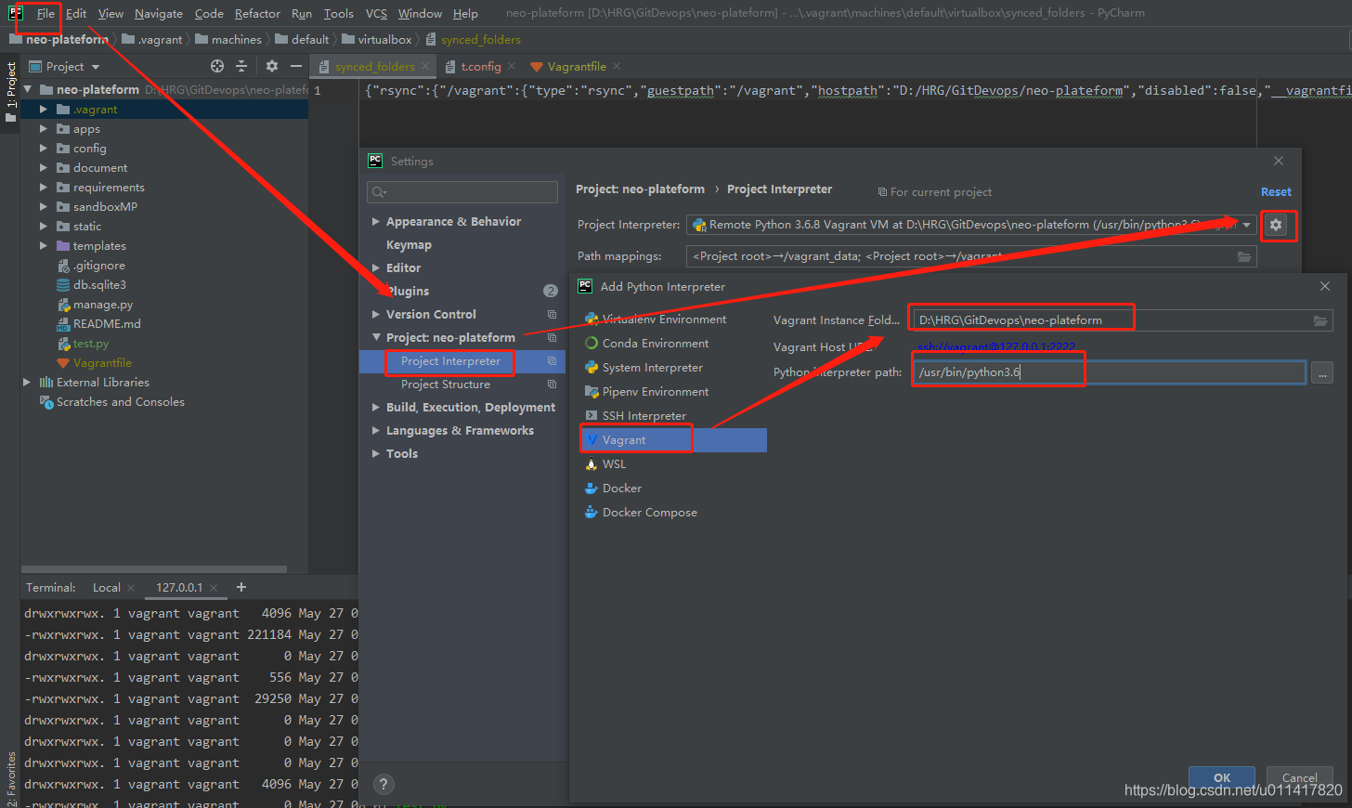Open the Project Interpreter dropdown
Screen dimensions: 1352x808
point(1247,225)
